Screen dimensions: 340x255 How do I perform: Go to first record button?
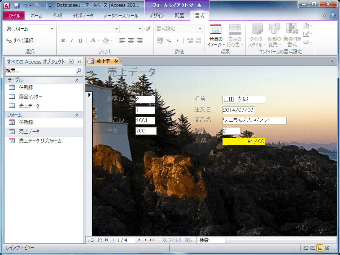pyautogui.click(x=106, y=240)
